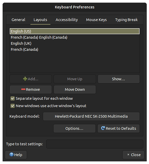Select the Layouts tab
The width and height of the screenshot is (149, 164).
pyautogui.click(x=40, y=20)
